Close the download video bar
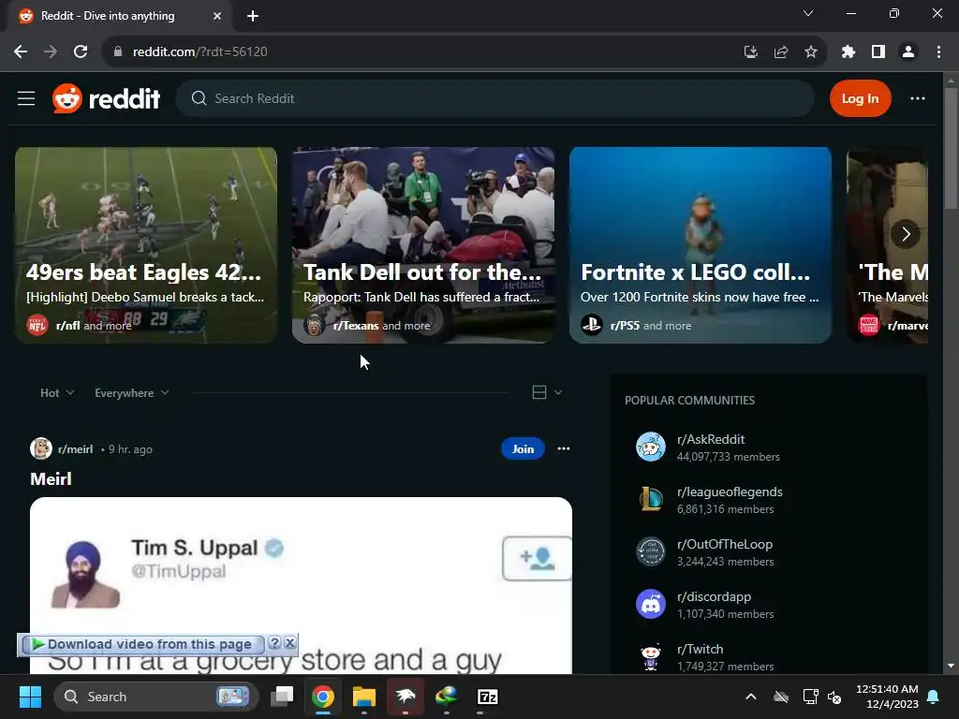 coord(290,643)
